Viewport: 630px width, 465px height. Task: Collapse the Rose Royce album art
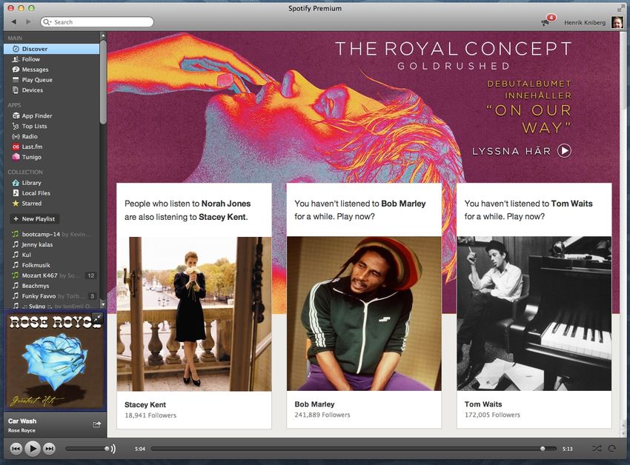coord(97,318)
